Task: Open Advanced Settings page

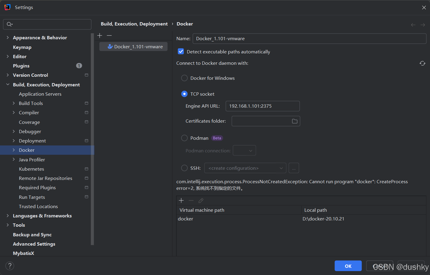Action: [34, 244]
